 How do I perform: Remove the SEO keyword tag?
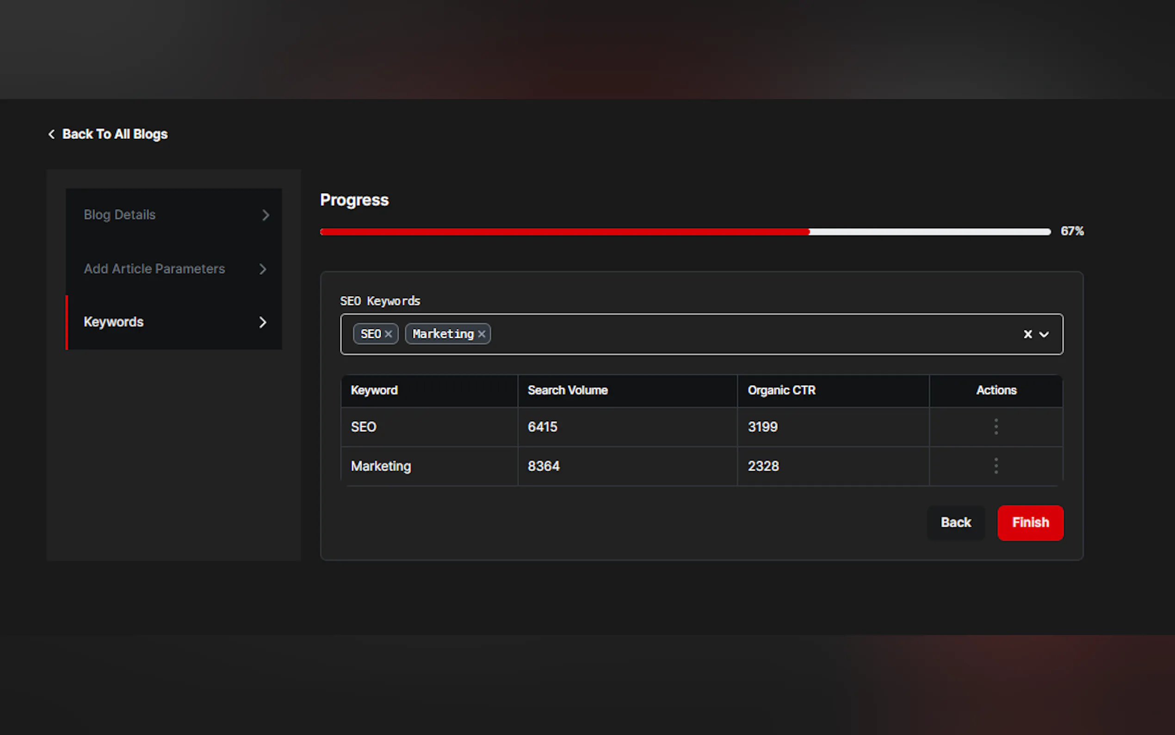click(388, 334)
